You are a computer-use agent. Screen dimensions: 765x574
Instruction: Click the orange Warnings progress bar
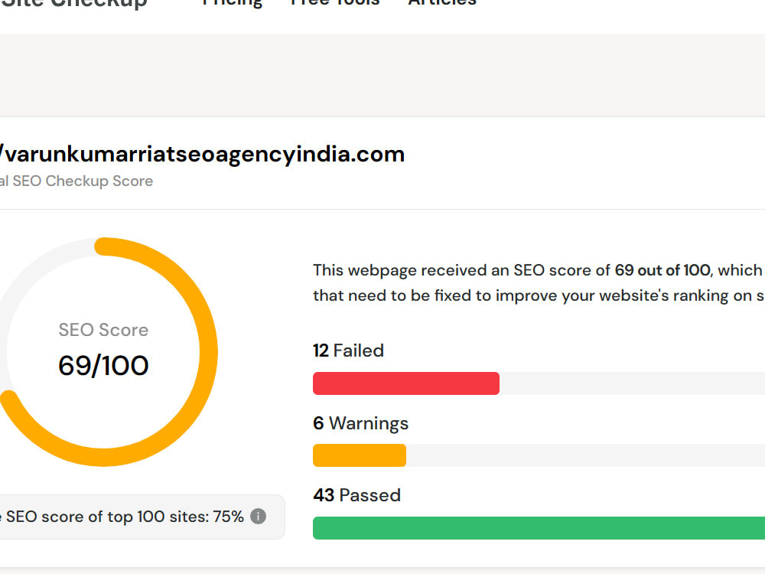pos(359,455)
